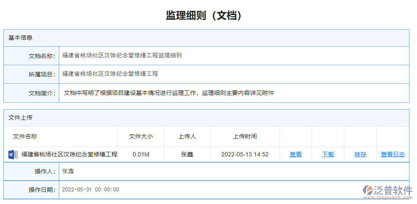Viewport: 417px width, 204px height.
Task: Click the 文件上传 section header
Action: point(20,117)
